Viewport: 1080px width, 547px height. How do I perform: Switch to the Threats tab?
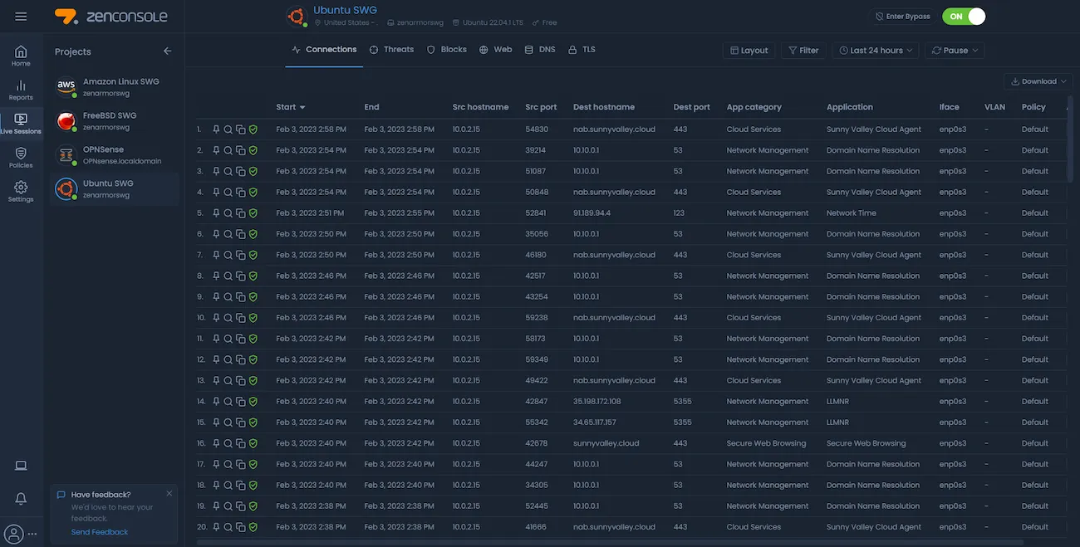[x=391, y=50]
